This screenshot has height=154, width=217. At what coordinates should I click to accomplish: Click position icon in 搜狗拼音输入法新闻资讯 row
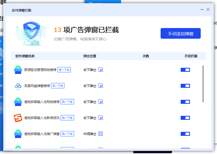pos(100,118)
